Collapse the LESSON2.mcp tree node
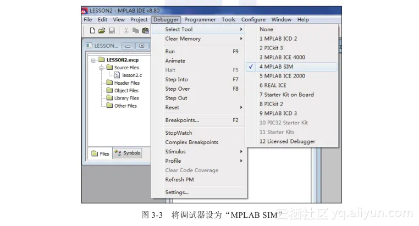Image resolution: width=419 pixels, height=226 pixels. point(93,60)
